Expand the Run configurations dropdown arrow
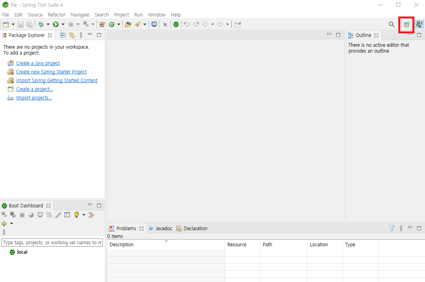This screenshot has height=282, width=425. (63, 24)
